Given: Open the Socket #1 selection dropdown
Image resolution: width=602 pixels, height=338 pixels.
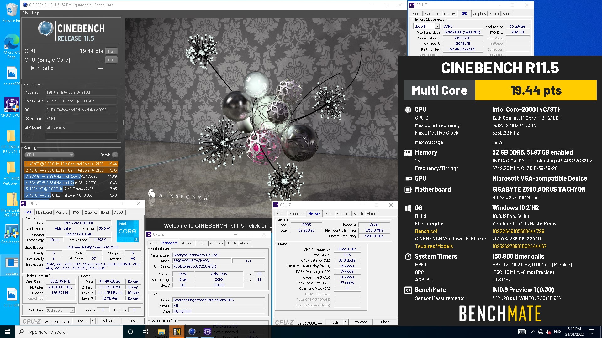Looking at the screenshot, I should [x=72, y=310].
